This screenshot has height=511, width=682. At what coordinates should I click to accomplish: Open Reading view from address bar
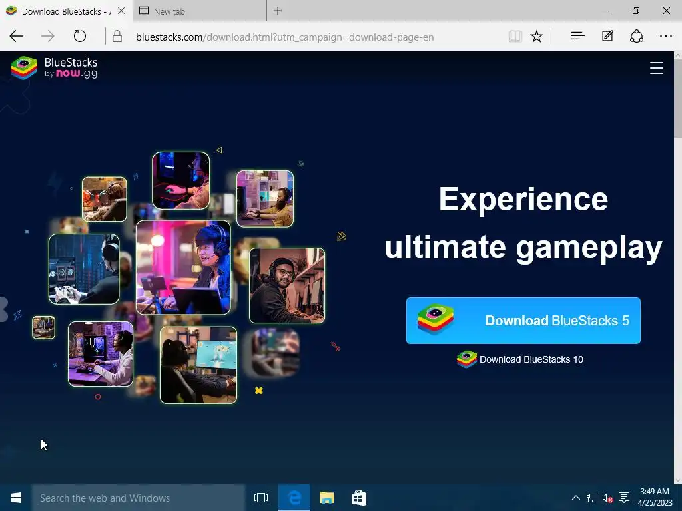tap(515, 37)
